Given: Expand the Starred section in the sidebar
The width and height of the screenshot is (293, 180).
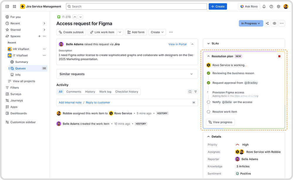Looking at the screenshot, I should tap(45, 30).
